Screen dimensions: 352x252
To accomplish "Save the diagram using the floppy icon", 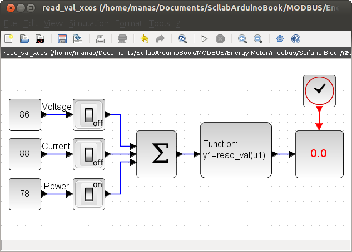I will 62,39.
